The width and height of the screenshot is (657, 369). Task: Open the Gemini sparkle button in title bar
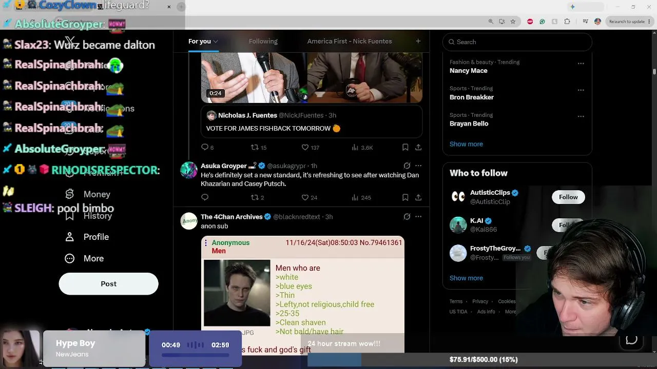pyautogui.click(x=572, y=7)
